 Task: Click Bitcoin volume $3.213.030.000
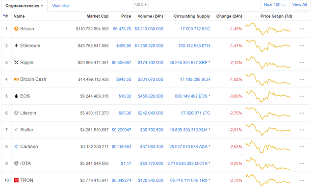149,29
